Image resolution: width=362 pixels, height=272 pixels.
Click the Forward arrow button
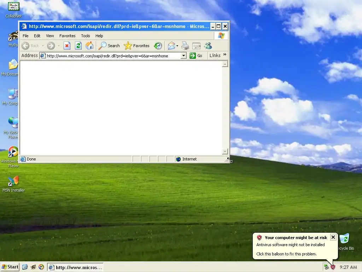(51, 46)
